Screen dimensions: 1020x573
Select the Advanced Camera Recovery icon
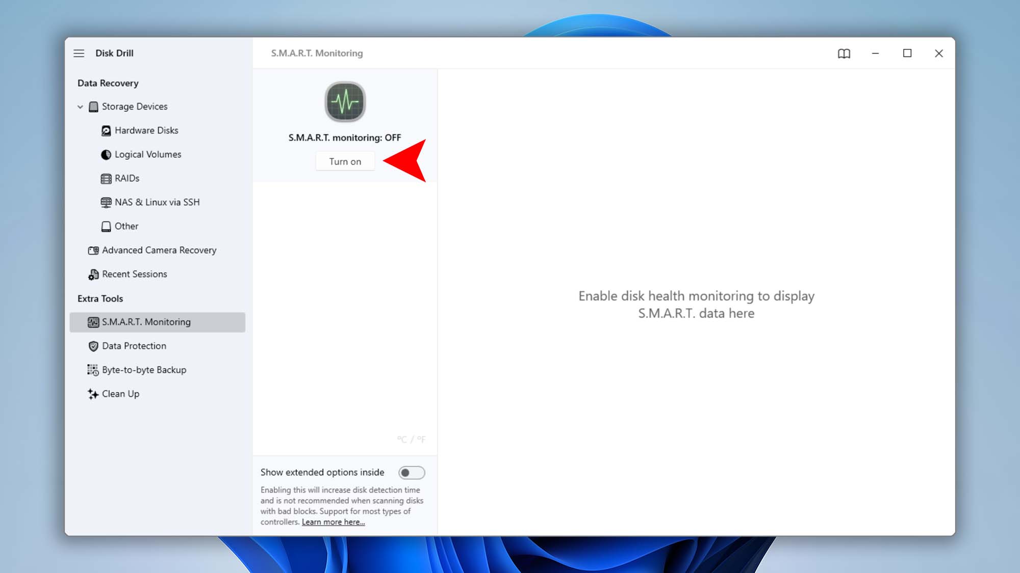[93, 250]
